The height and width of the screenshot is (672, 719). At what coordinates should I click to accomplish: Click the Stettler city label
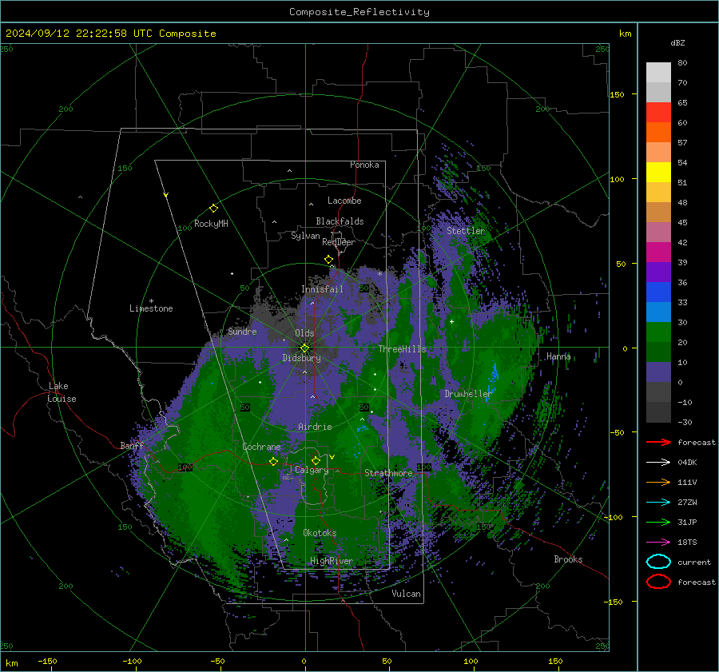(x=466, y=231)
